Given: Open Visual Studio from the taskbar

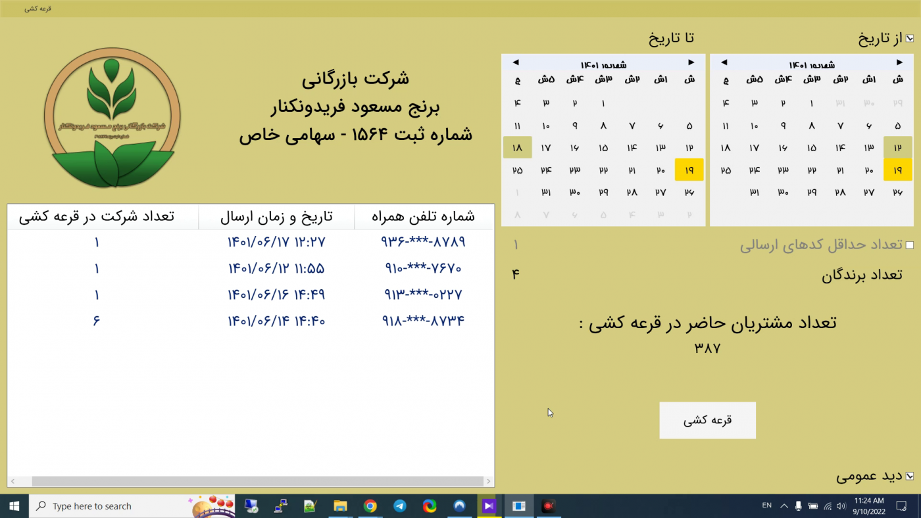Looking at the screenshot, I should coord(489,506).
